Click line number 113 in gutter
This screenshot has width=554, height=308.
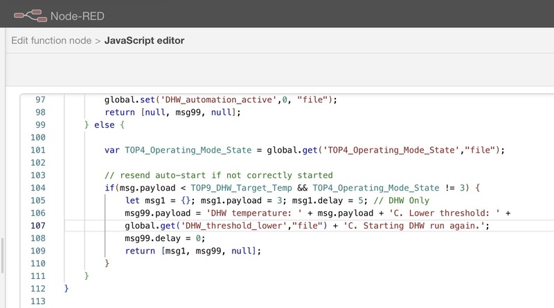pos(38,301)
